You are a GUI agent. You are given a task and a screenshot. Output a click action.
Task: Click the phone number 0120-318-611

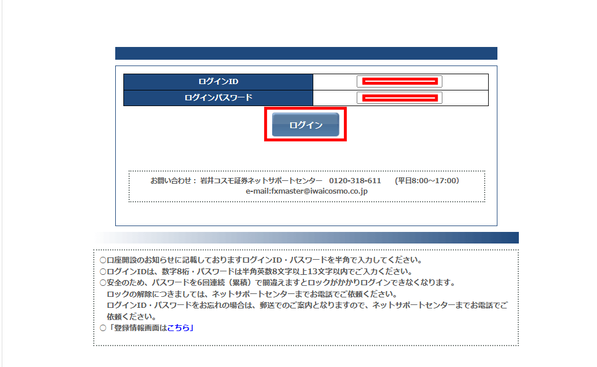click(x=355, y=181)
